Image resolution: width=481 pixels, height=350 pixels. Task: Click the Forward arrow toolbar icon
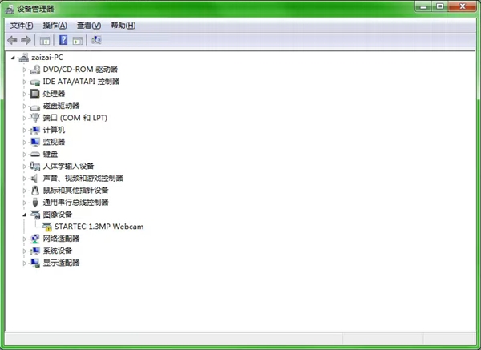26,40
